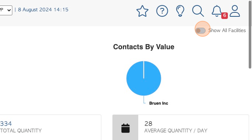Open the help question mark icon
Screen dimensions: 252x140
point(162,11)
